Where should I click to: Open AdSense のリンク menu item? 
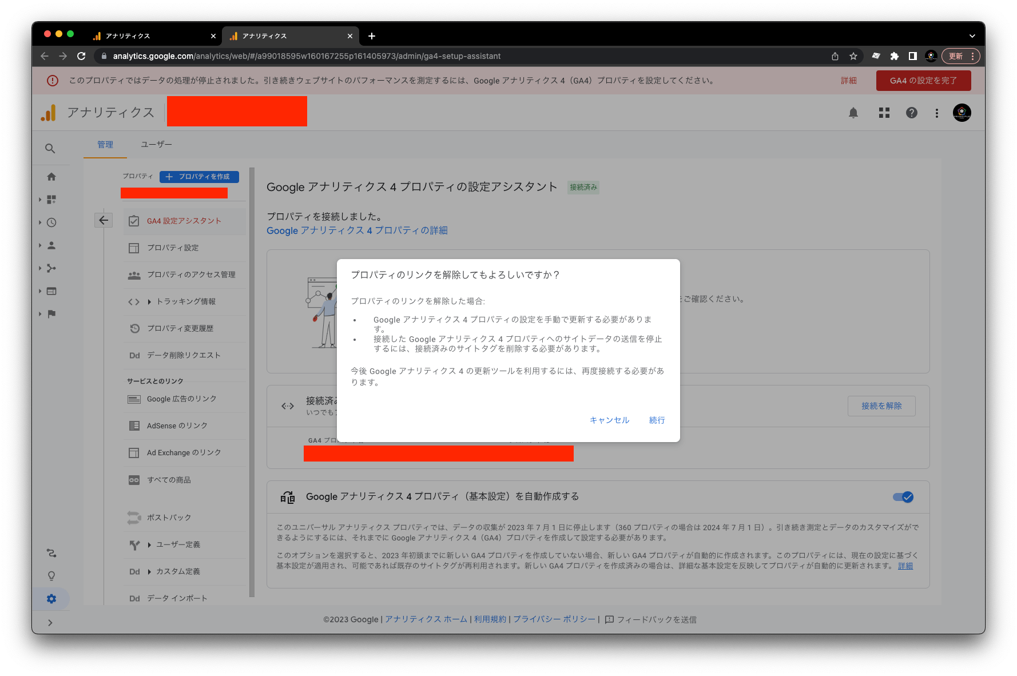coord(184,426)
